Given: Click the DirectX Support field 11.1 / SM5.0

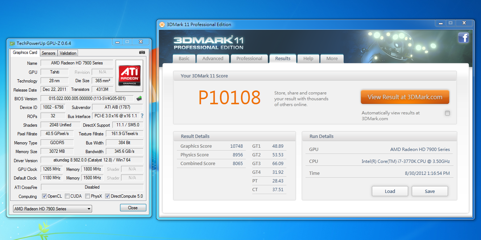Looking at the screenshot, I should [128, 125].
